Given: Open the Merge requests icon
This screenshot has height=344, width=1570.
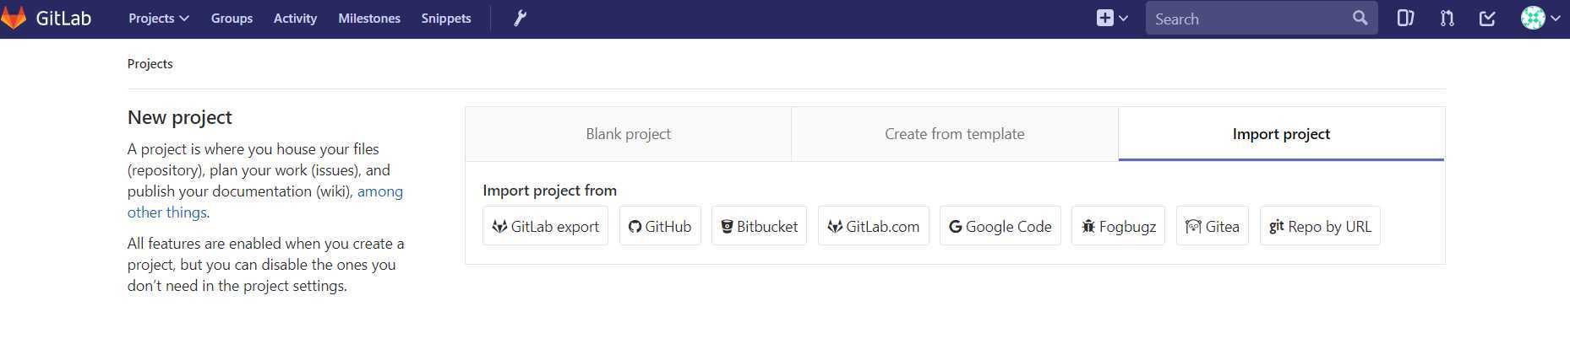Looking at the screenshot, I should click(x=1447, y=19).
